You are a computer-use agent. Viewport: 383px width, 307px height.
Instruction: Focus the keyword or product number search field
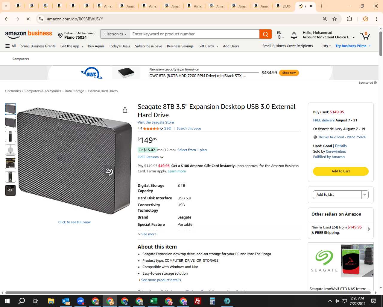pyautogui.click(x=194, y=34)
